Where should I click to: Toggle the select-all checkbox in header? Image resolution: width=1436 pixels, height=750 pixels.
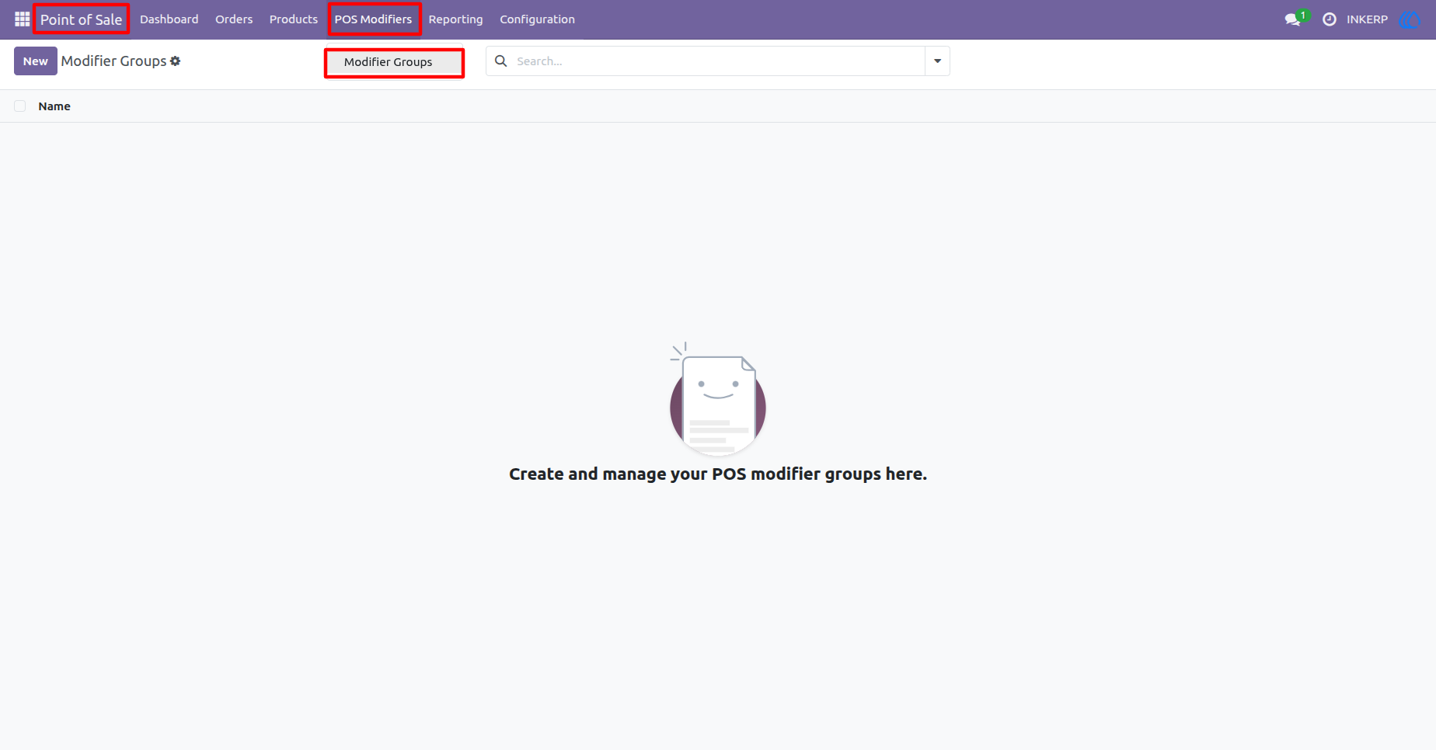point(20,106)
